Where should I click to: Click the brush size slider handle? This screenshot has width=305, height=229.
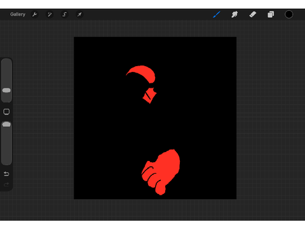pyautogui.click(x=6, y=90)
